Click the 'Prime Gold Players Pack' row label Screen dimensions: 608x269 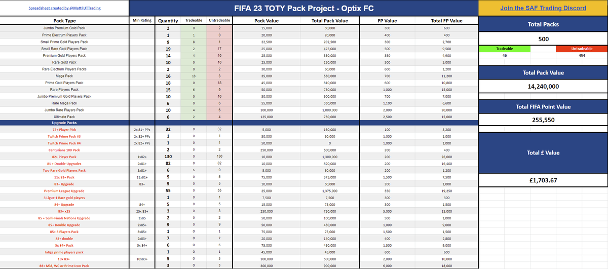(64, 83)
